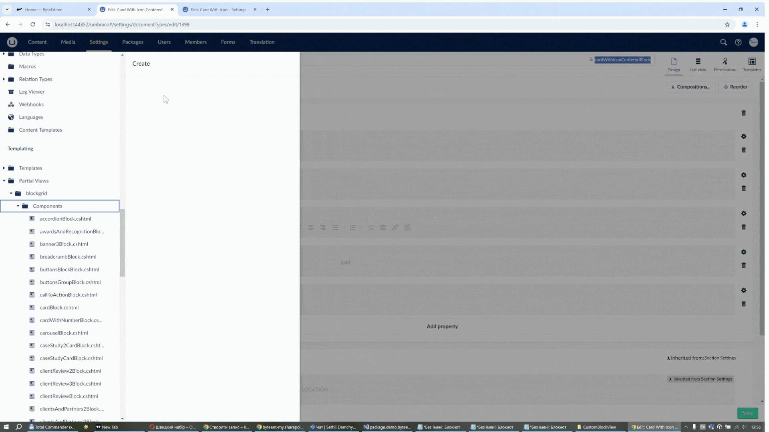Open List view for document type
This screenshot has height=432, width=769.
(698, 63)
